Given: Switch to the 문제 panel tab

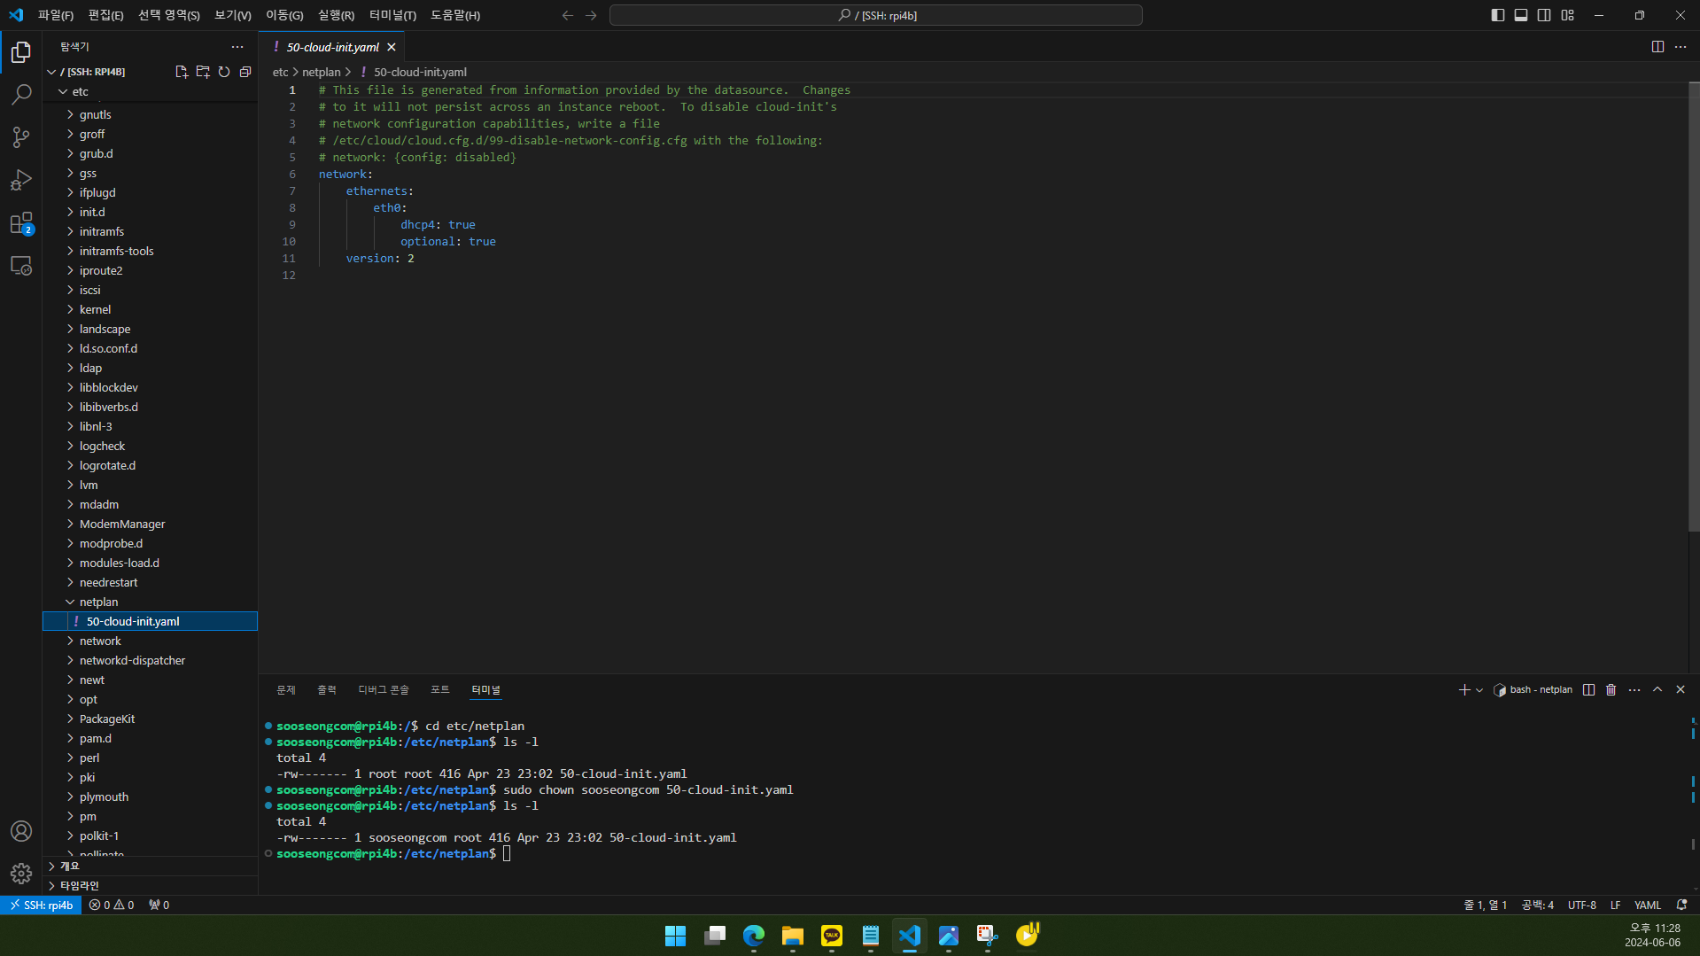Looking at the screenshot, I should [286, 689].
